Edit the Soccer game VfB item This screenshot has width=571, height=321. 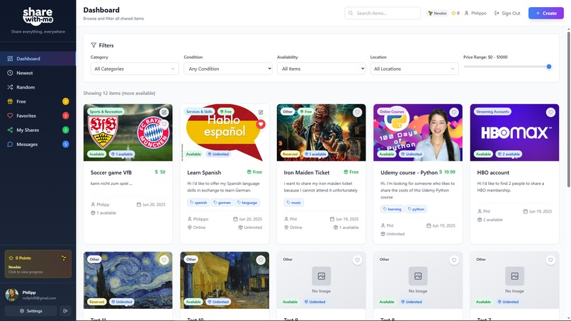164,112
